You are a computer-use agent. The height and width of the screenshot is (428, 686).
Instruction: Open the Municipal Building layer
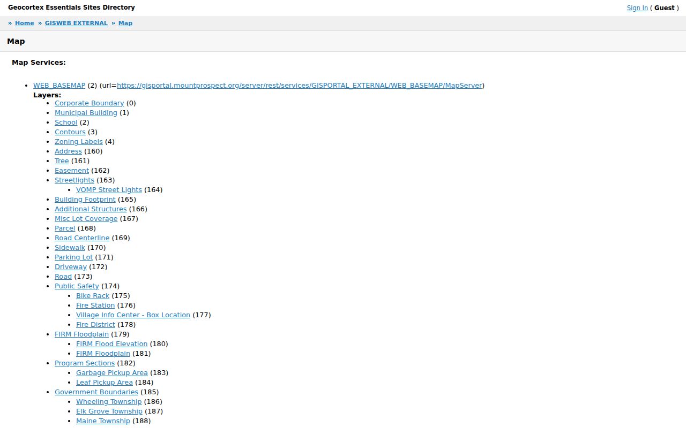point(86,113)
